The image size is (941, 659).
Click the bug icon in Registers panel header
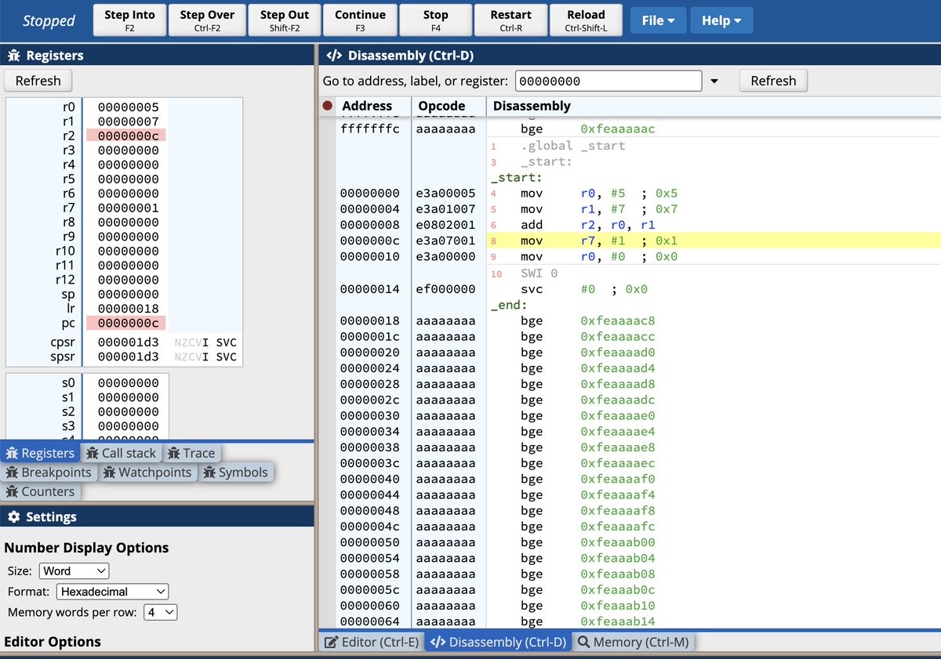click(x=13, y=56)
